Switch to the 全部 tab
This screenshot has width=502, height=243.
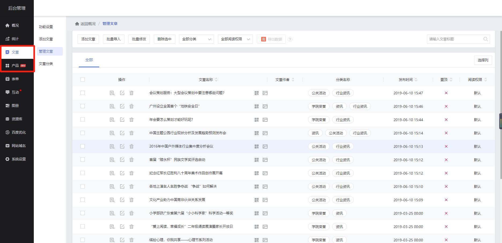pos(89,60)
